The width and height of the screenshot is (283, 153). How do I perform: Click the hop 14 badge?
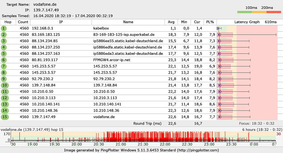coord(5,110)
